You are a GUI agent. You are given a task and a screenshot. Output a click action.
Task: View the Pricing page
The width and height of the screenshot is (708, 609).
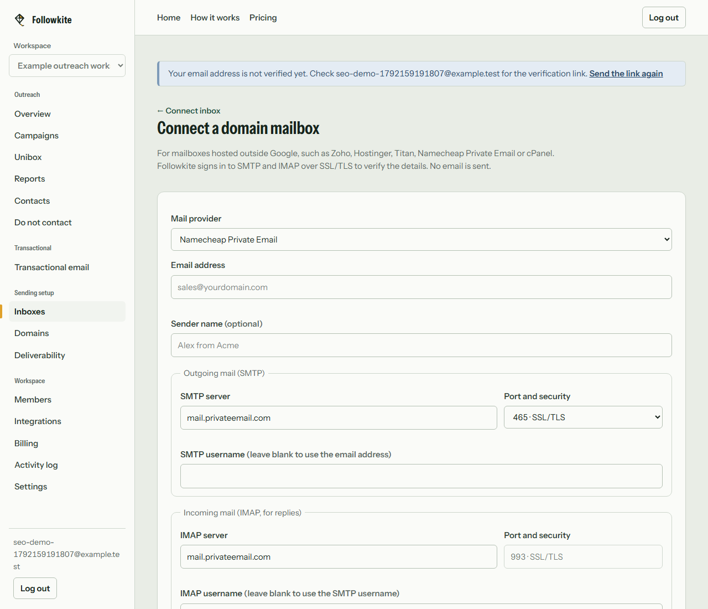pyautogui.click(x=263, y=18)
